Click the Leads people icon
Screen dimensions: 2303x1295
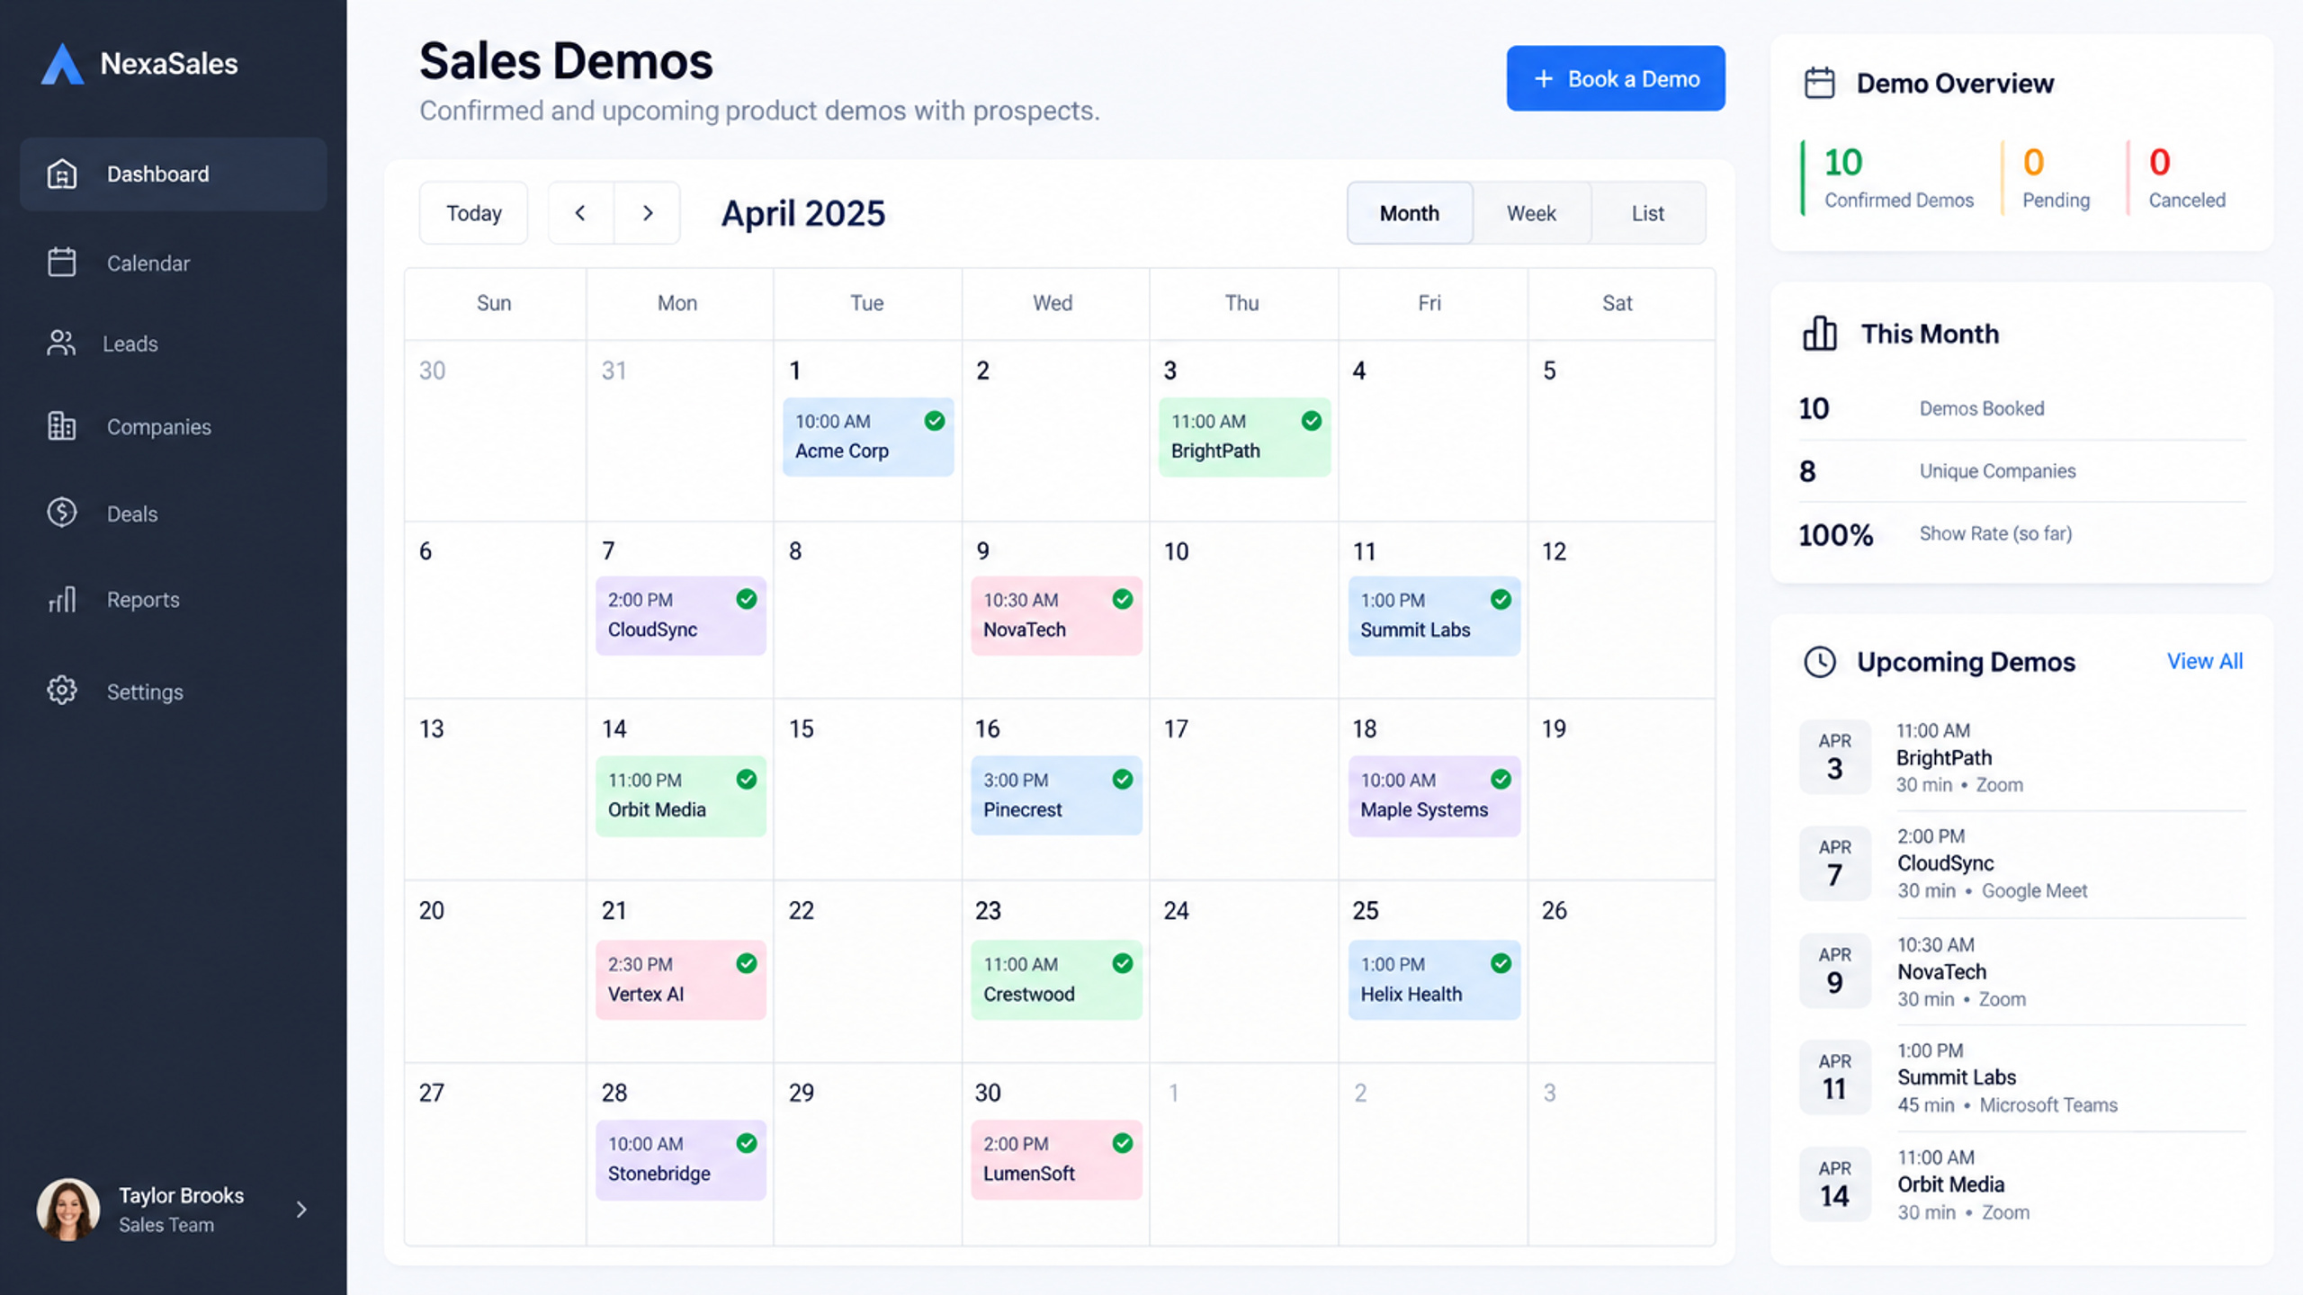coord(61,343)
